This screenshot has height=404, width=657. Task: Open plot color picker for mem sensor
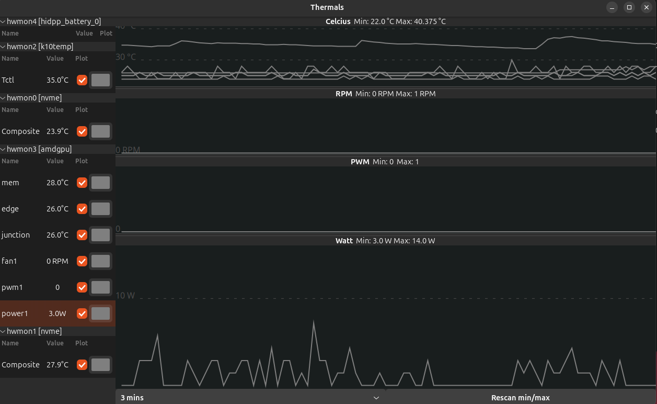[100, 183]
